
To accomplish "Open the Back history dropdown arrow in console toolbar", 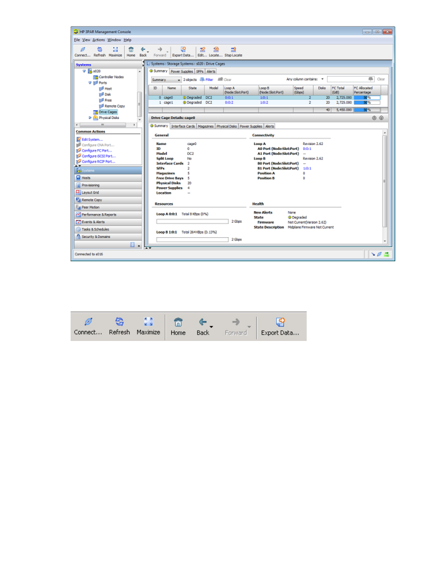I will click(147, 51).
